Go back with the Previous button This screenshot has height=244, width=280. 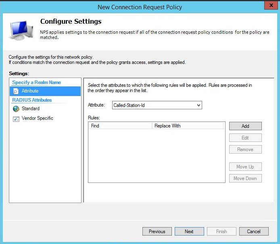[157, 232]
